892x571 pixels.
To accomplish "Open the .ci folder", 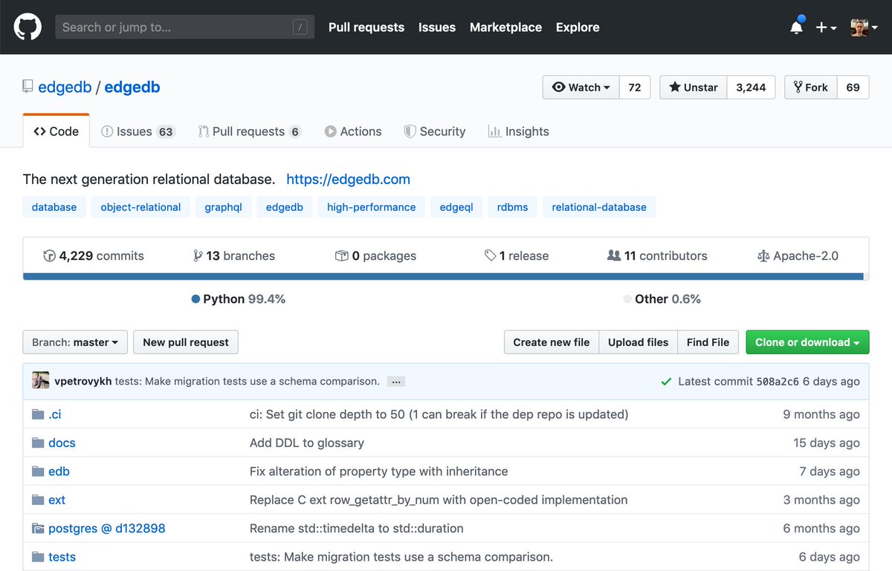I will click(x=55, y=414).
